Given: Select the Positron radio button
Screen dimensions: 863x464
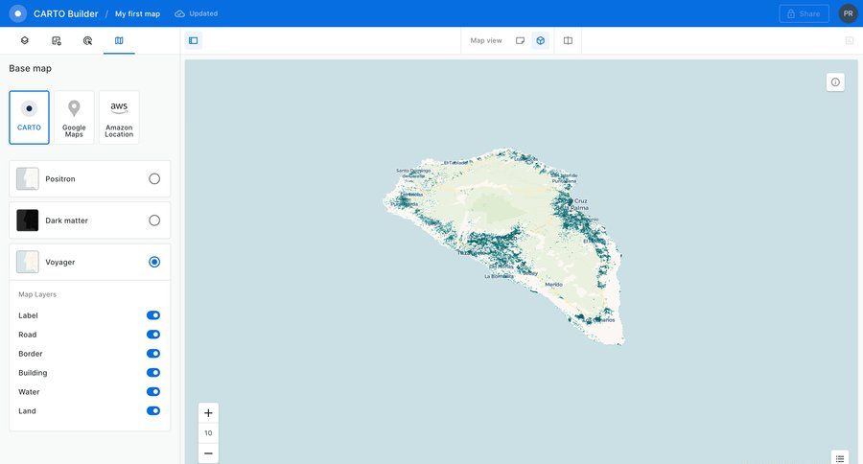Looking at the screenshot, I should (154, 179).
